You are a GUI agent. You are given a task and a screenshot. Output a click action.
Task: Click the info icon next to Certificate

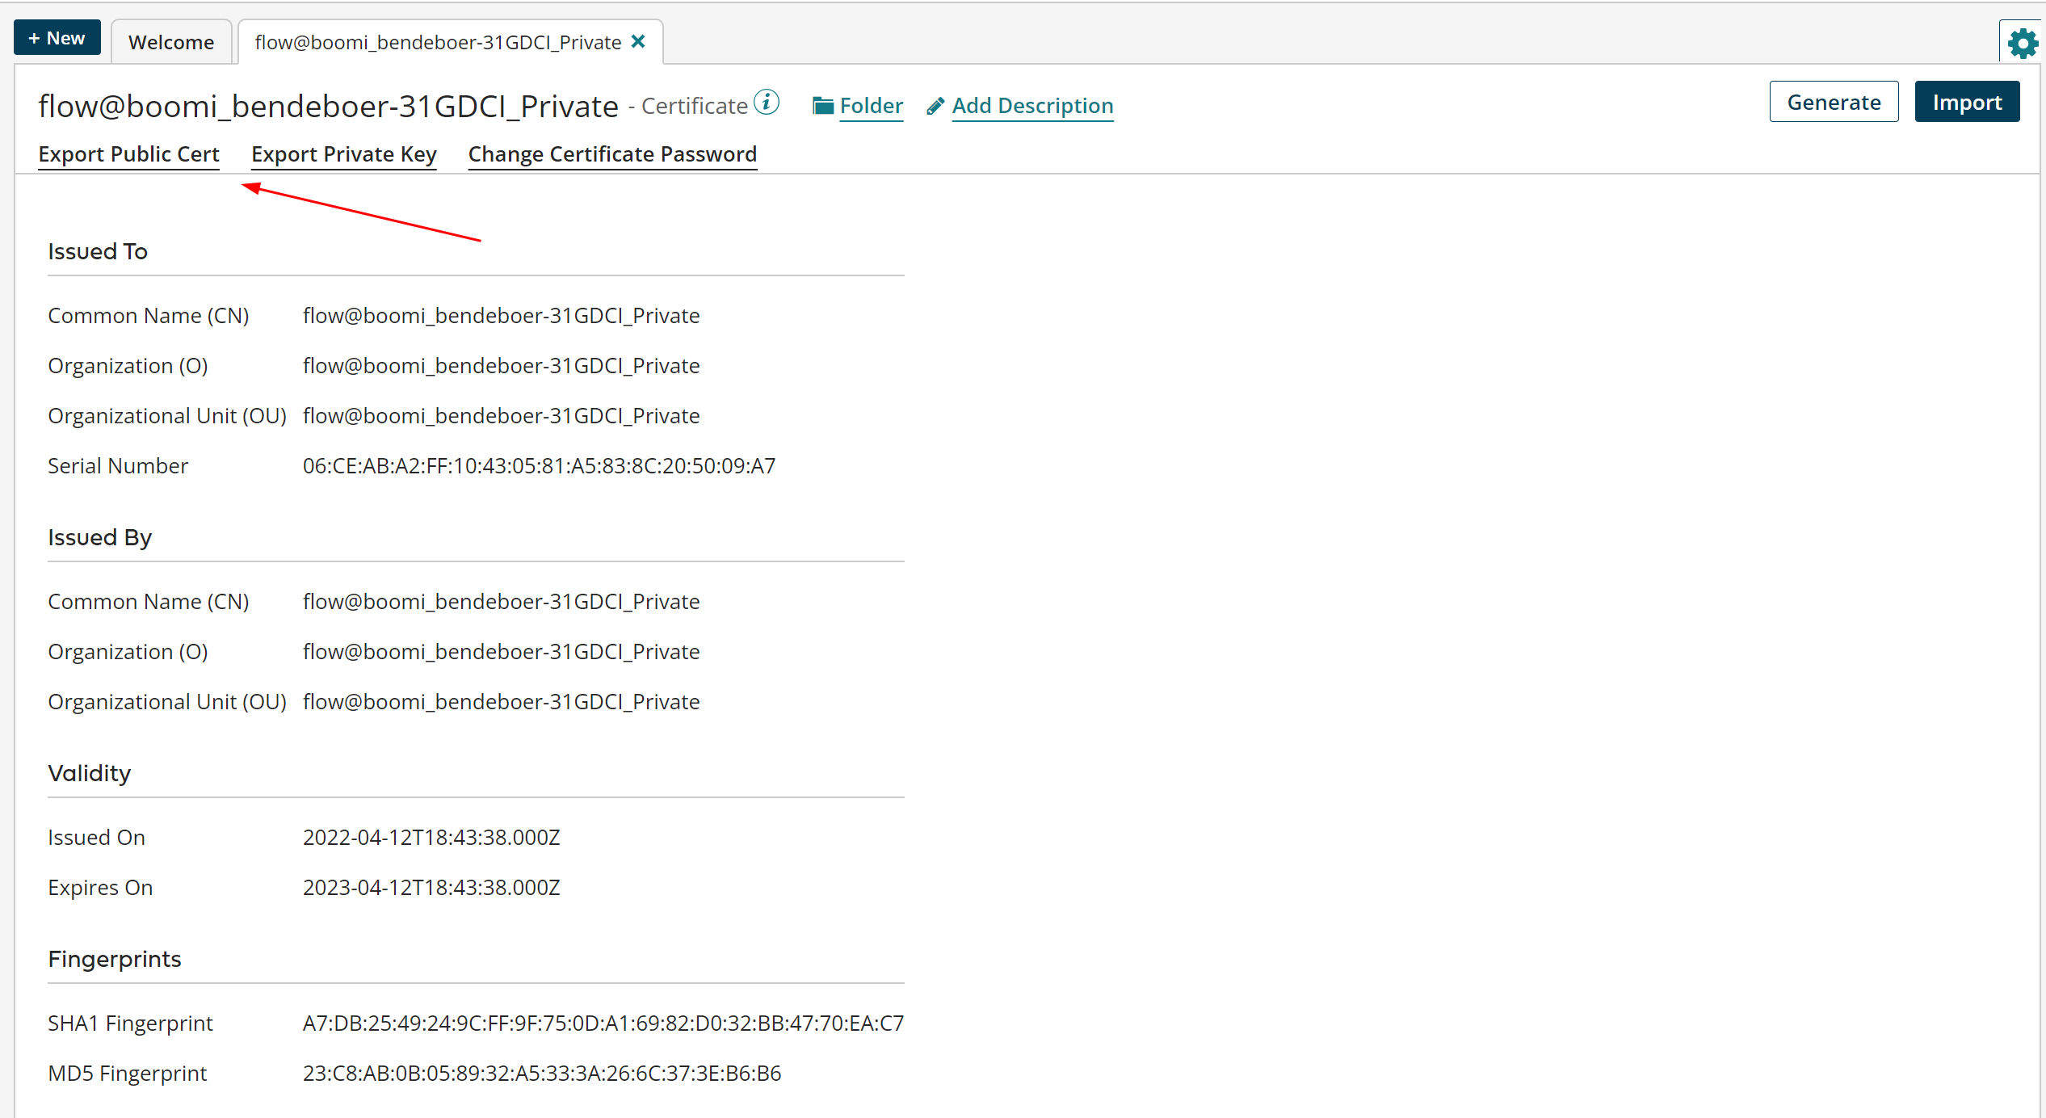point(767,102)
